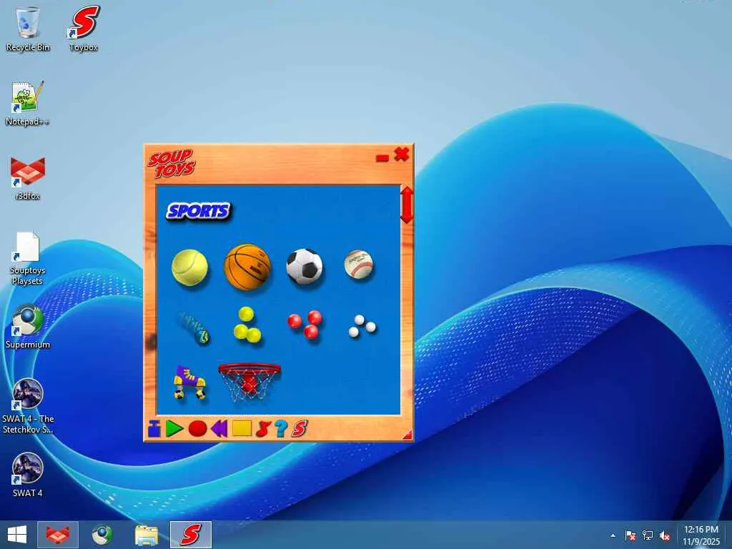Minimize the Soup Toys toybox window
Image resolution: width=732 pixels, height=549 pixels.
(382, 158)
